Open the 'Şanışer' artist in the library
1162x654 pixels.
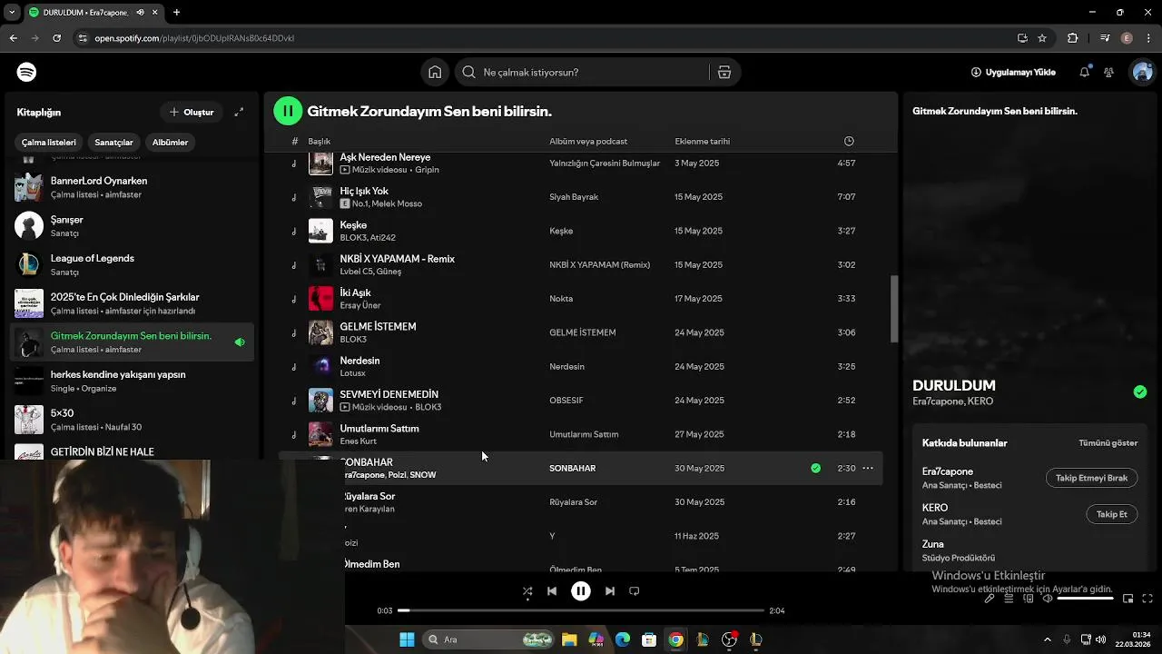(x=132, y=226)
